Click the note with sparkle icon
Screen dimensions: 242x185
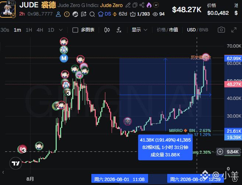[x=84, y=14]
